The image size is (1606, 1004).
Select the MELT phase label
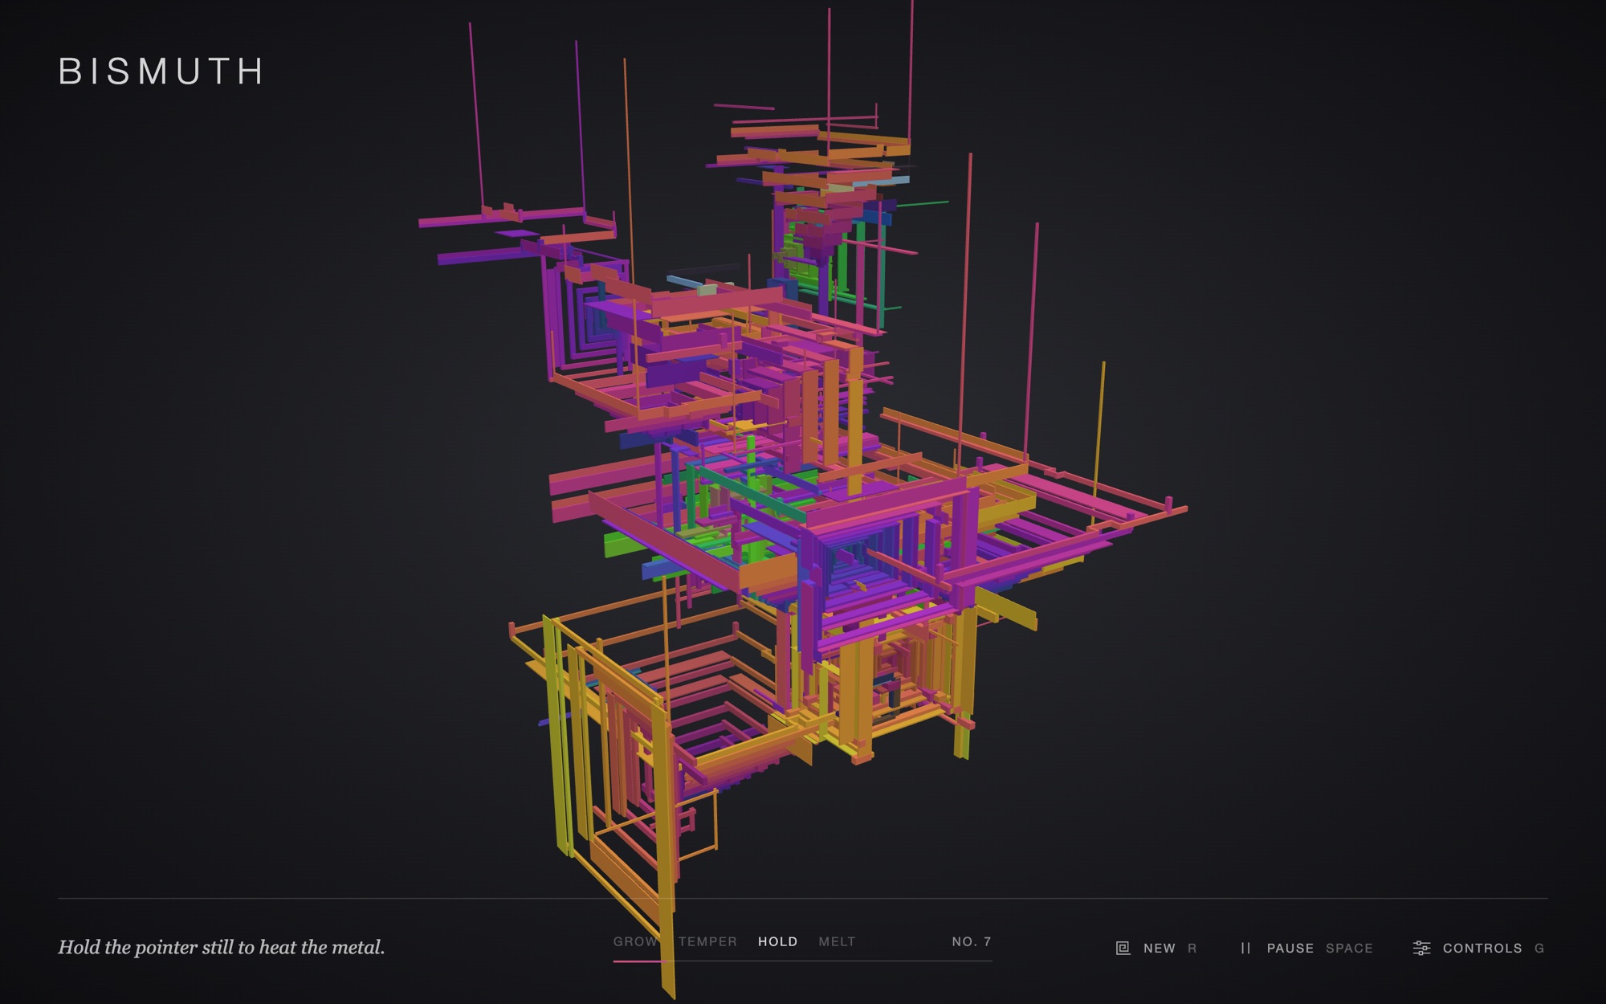point(837,941)
